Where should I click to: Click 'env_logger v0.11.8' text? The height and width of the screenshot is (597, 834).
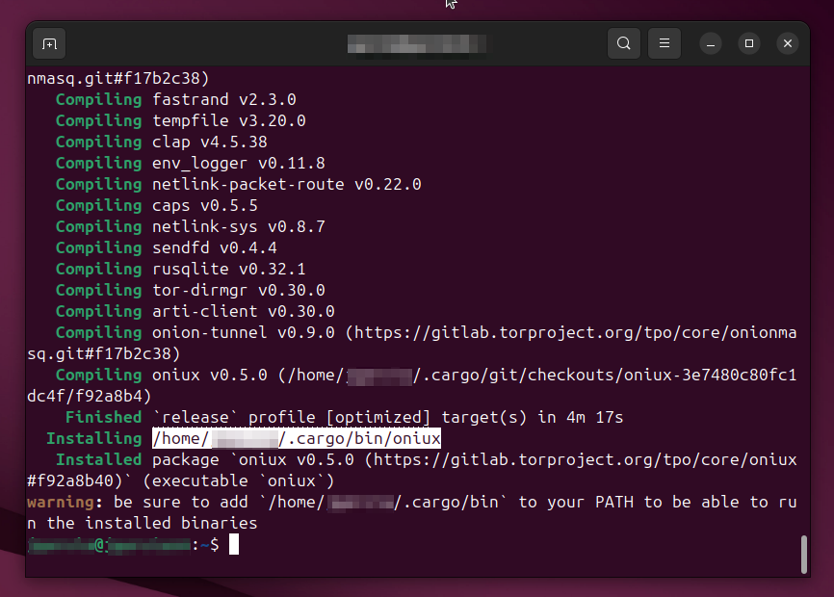[238, 163]
